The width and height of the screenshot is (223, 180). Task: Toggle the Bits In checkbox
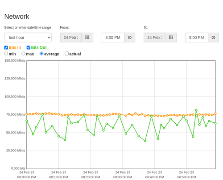[x=6, y=47]
